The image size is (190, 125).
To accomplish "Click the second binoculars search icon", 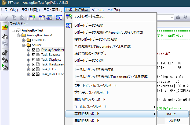I will point(185,18).
